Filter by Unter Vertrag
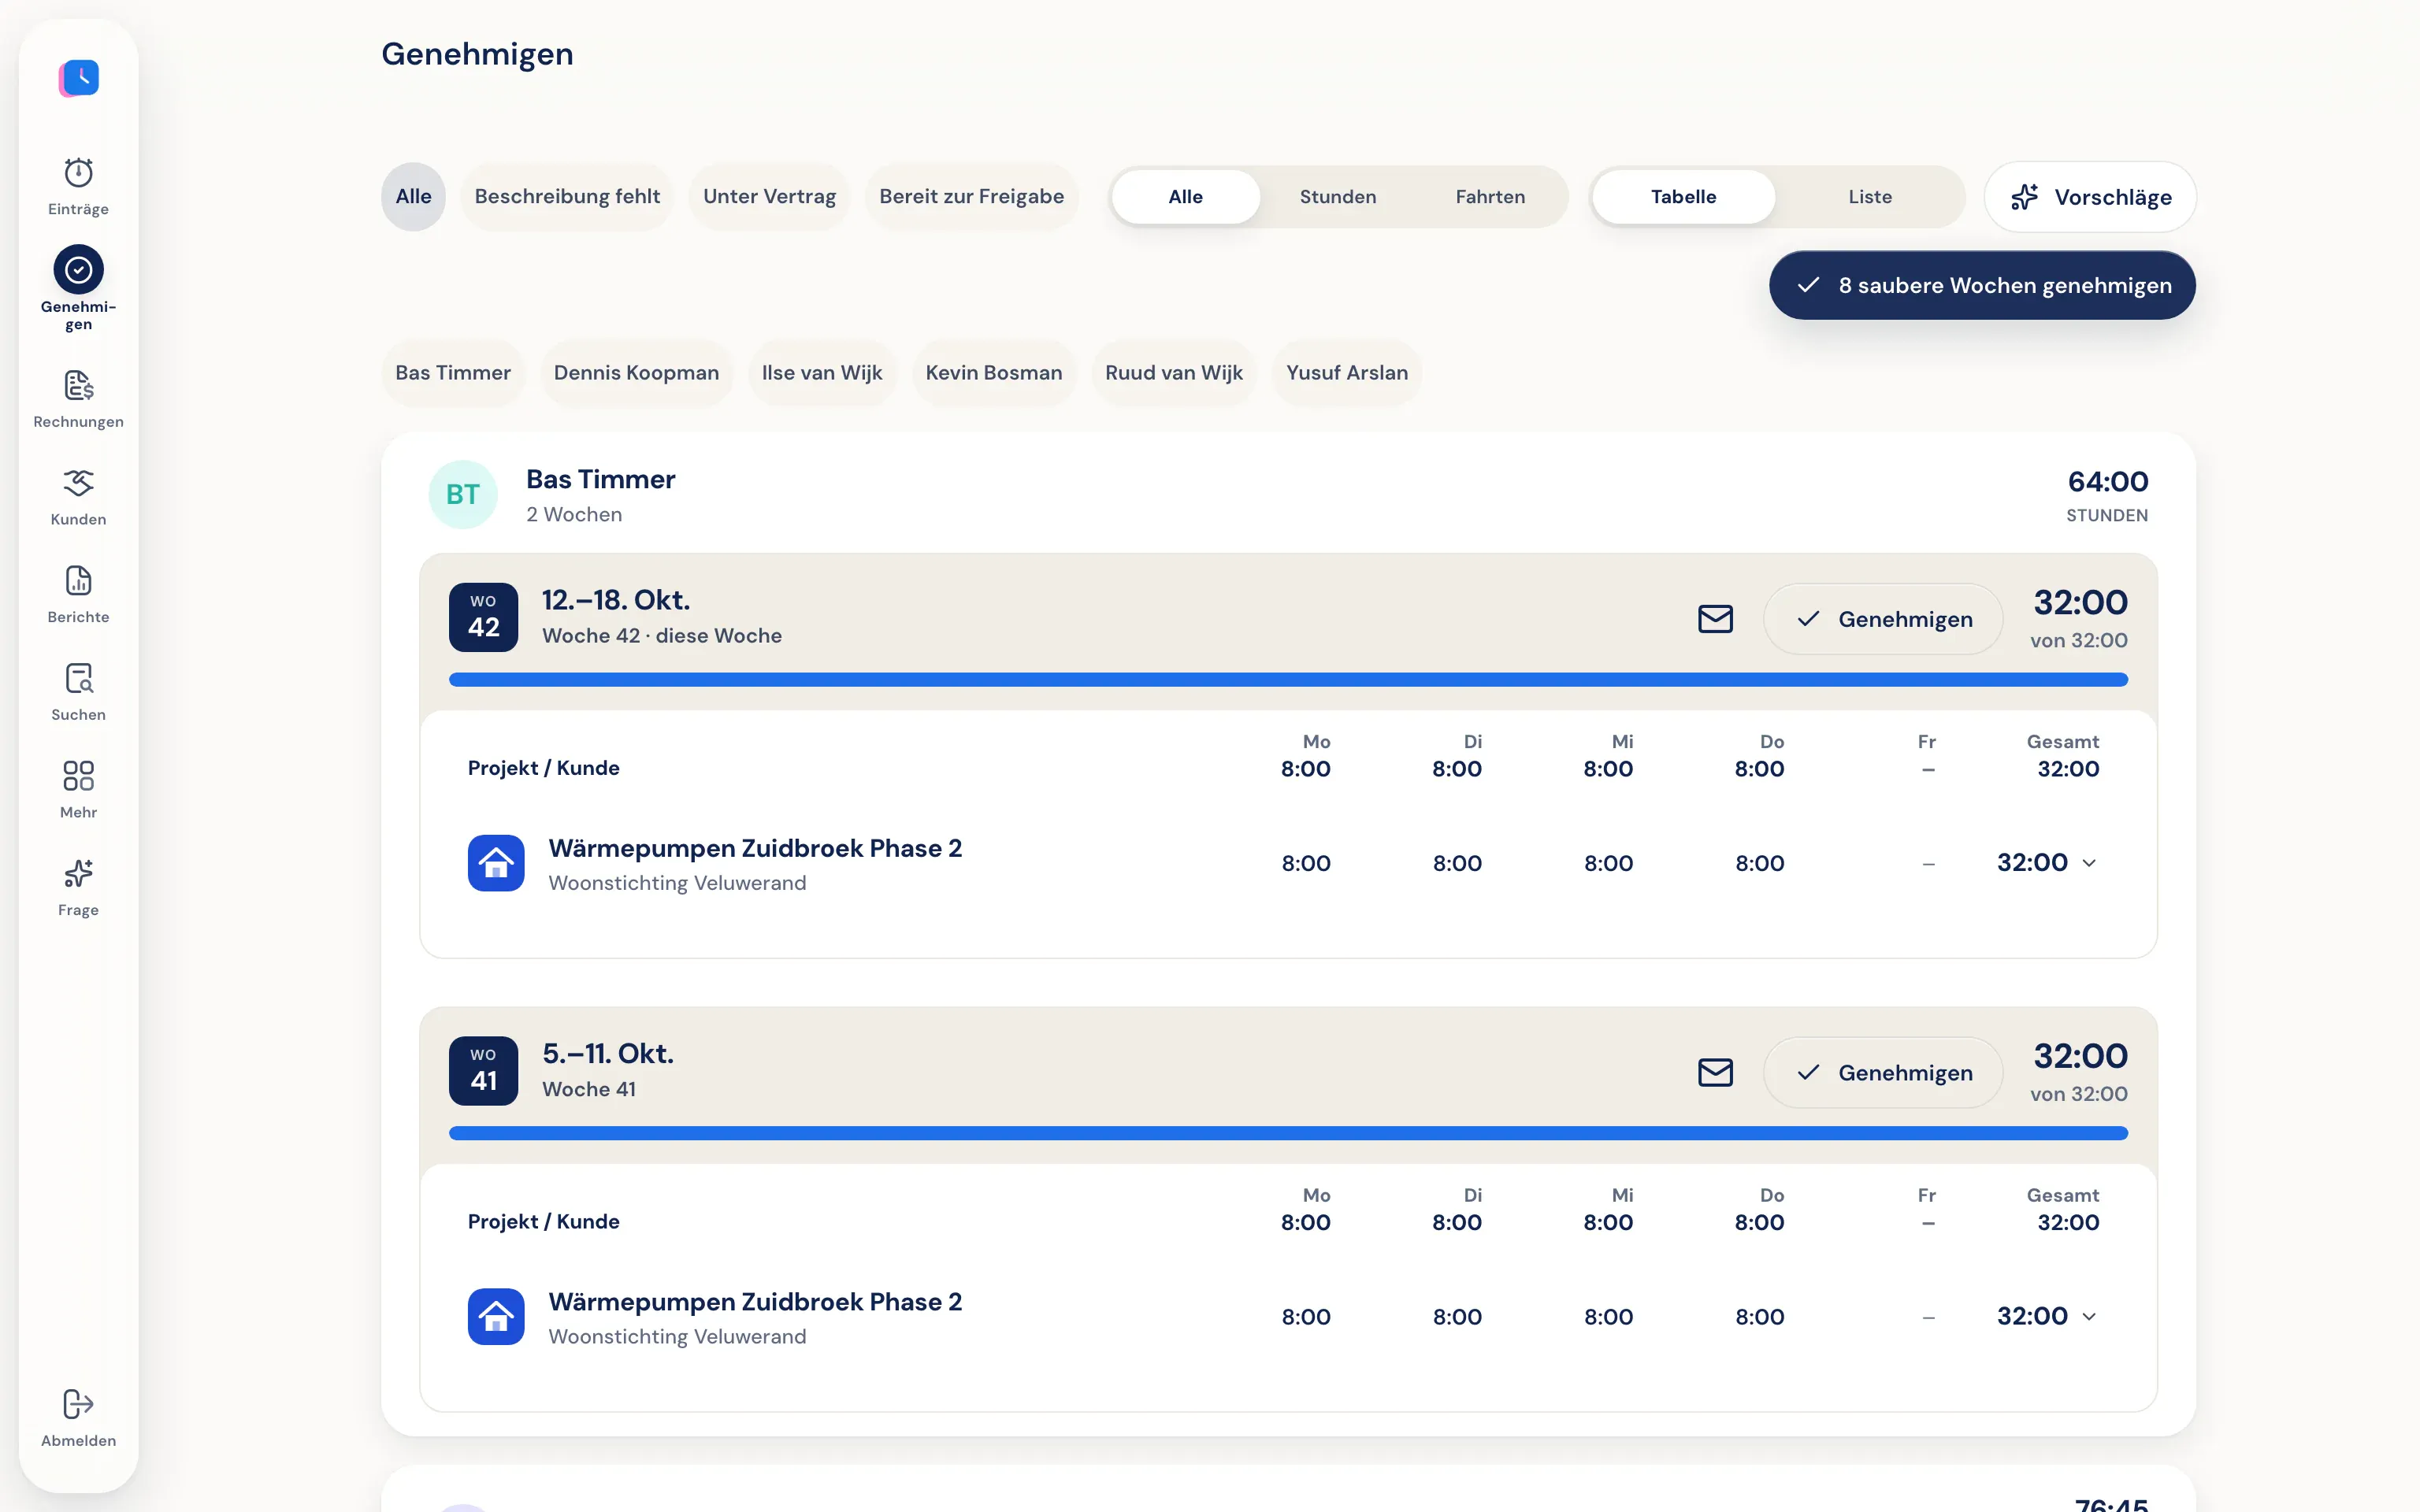The height and width of the screenshot is (1512, 2420). pos(769,197)
